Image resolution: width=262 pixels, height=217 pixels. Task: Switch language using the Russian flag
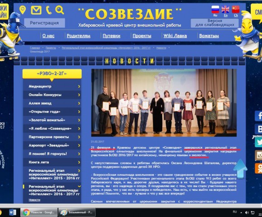tap(215, 9)
